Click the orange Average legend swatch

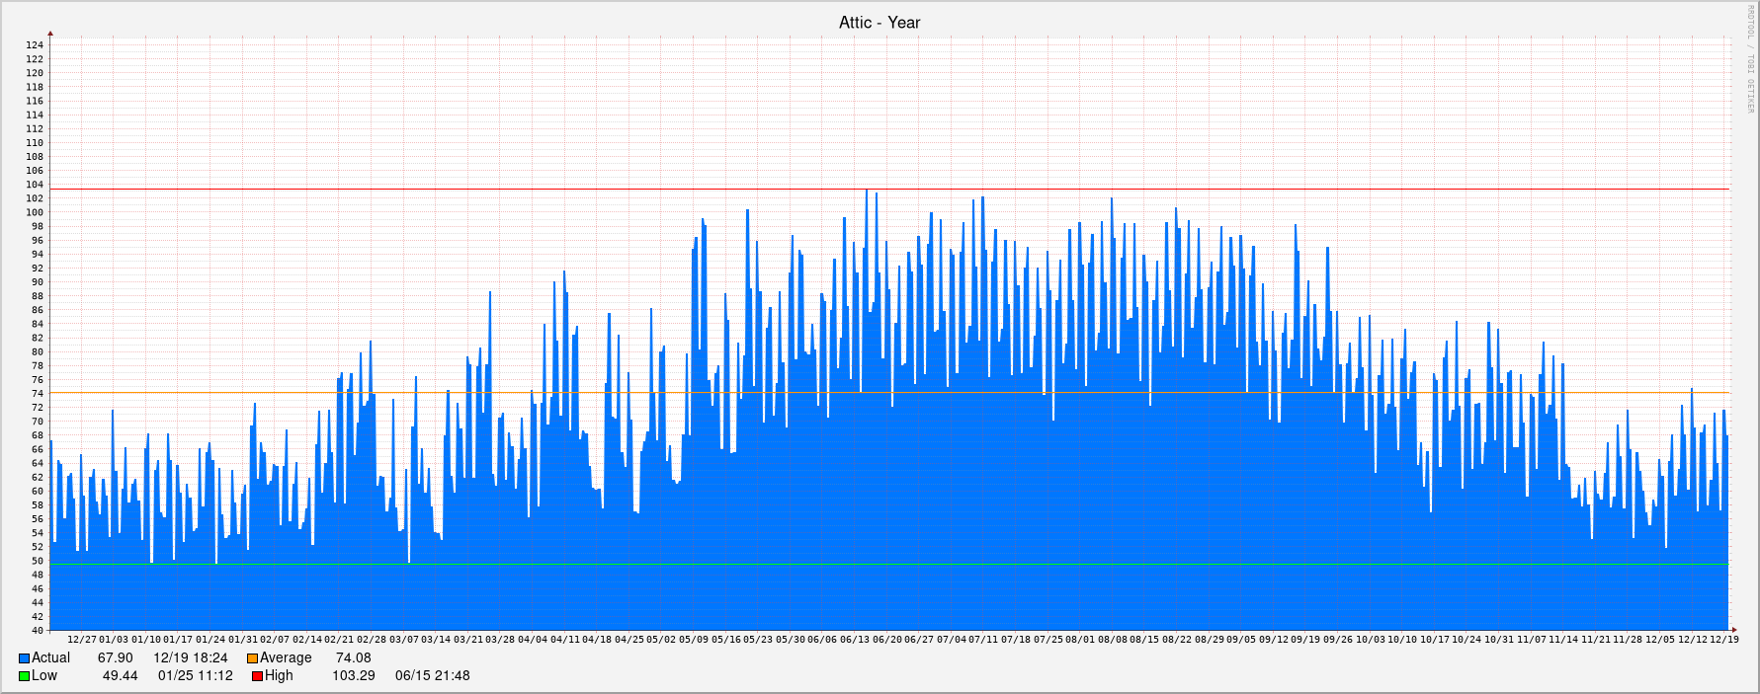coord(252,658)
